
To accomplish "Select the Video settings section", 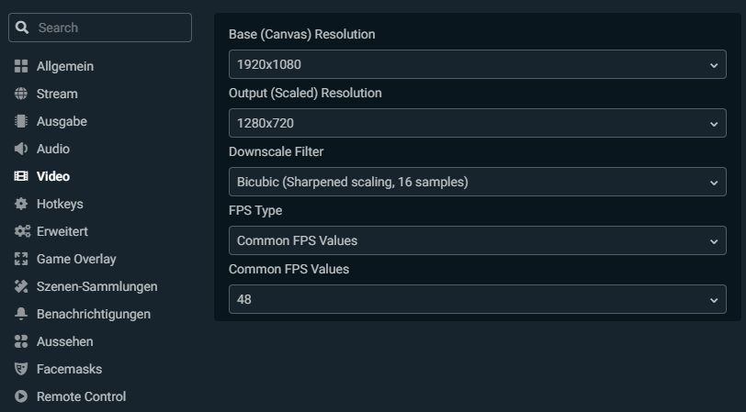I will tap(53, 176).
